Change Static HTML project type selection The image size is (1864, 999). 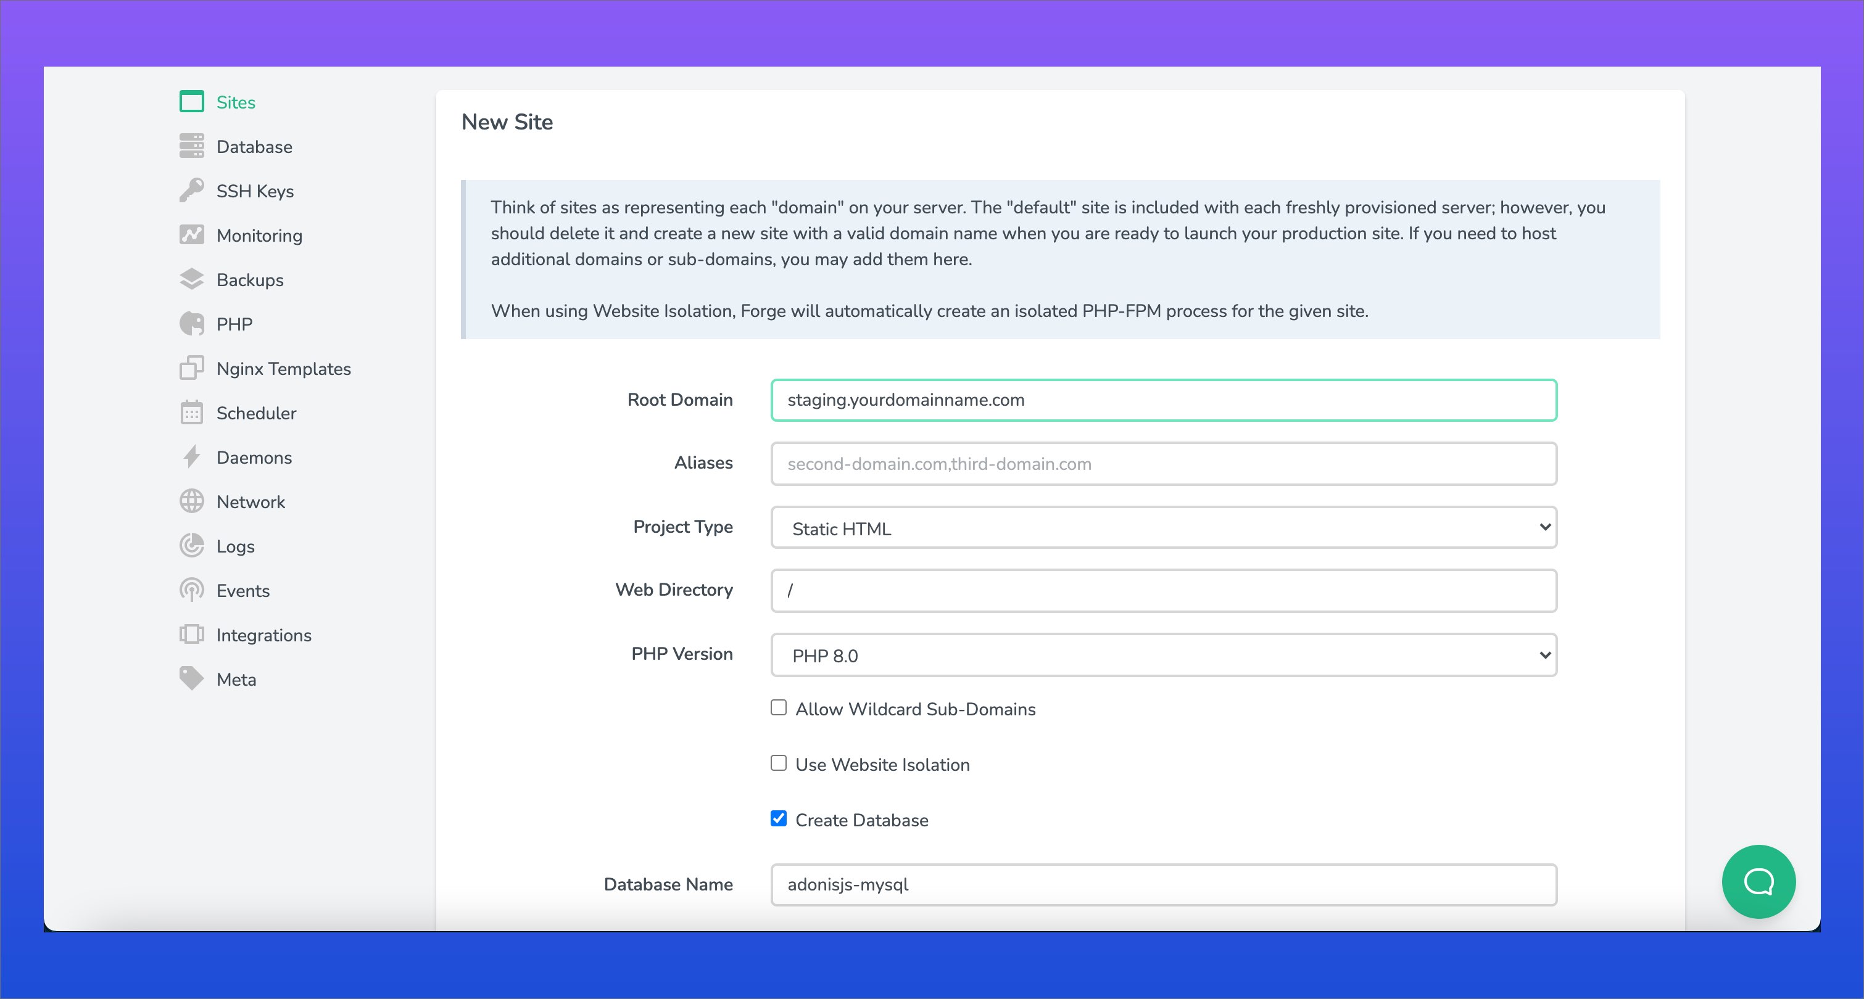coord(1163,527)
